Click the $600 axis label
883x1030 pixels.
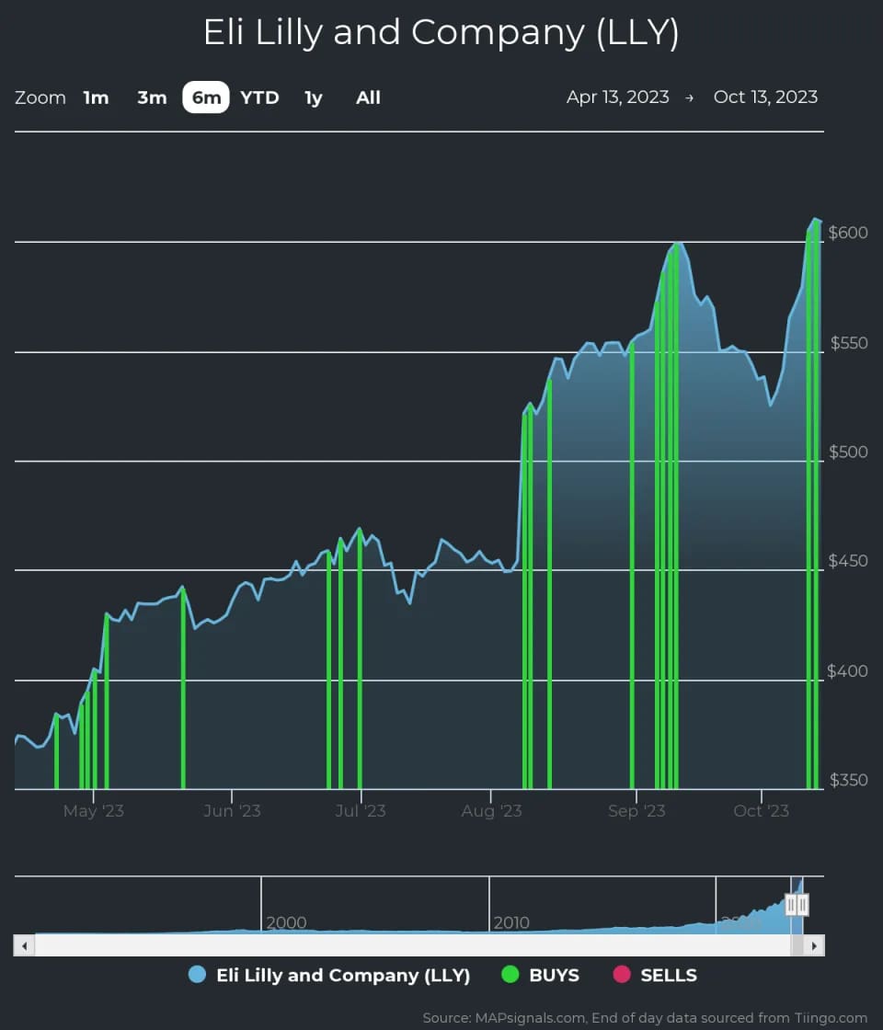[847, 233]
